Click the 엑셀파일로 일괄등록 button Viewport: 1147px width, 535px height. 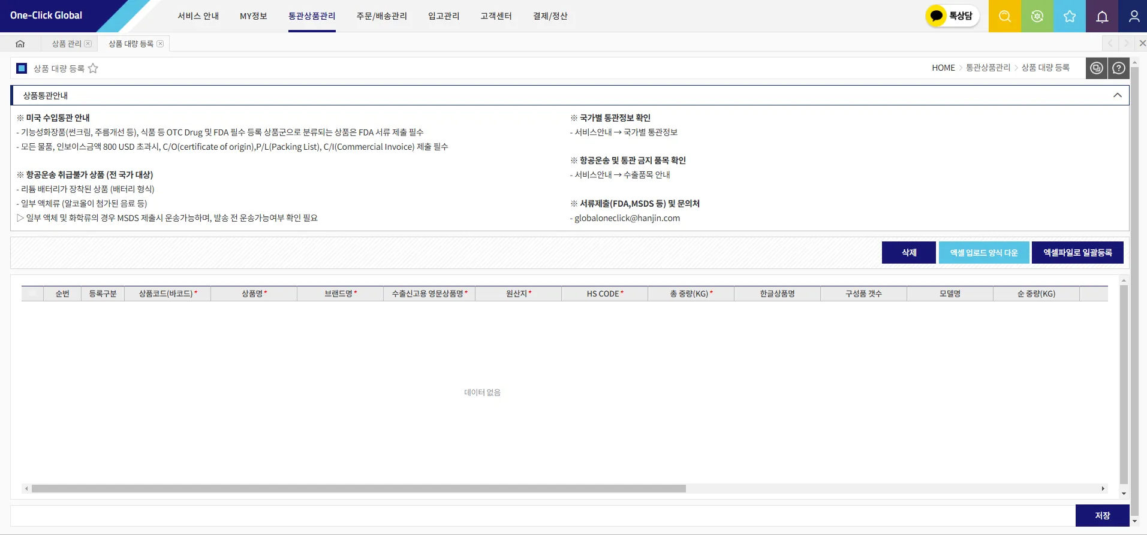coord(1077,253)
